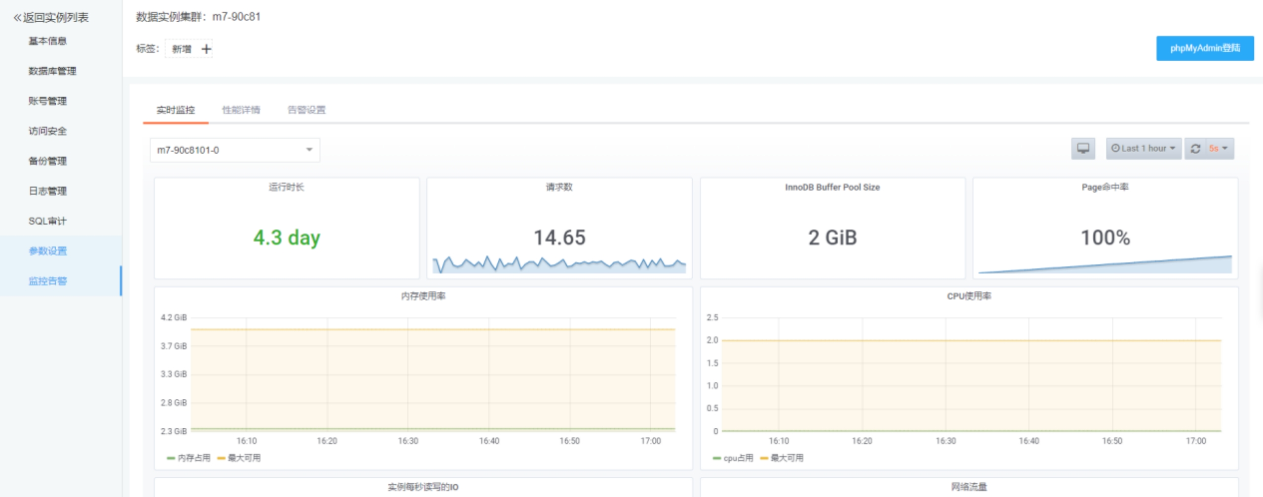Open the 5s refresh interval dropdown
The width and height of the screenshot is (1263, 497).
coord(1219,149)
